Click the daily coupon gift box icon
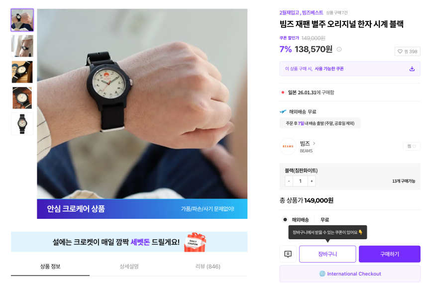Viewport: 423px width, 285px height. (x=195, y=242)
